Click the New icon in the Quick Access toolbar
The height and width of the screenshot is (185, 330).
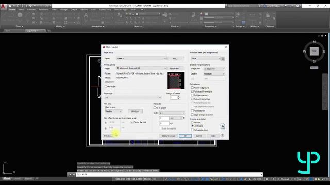(x=10, y=6)
